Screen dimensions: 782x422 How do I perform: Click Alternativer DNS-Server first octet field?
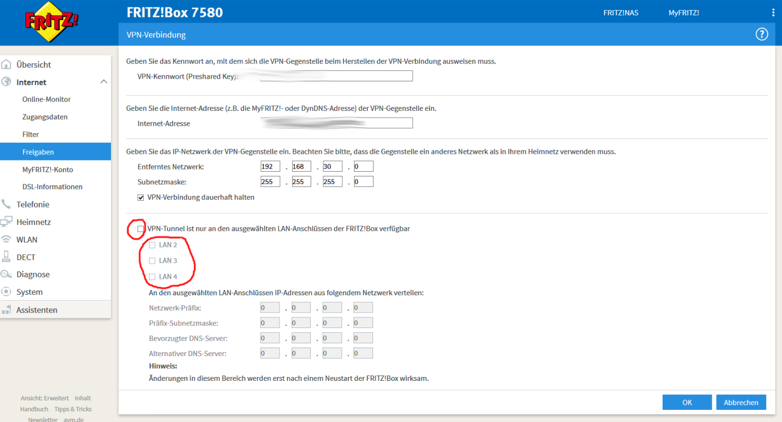click(x=270, y=353)
